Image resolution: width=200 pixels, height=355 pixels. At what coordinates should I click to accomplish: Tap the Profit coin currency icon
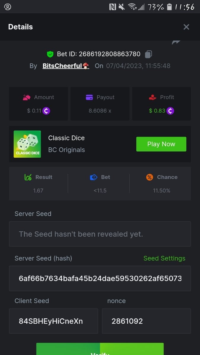(x=170, y=111)
